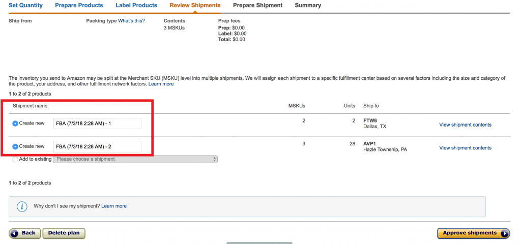Select Create new for first shipment

click(15, 124)
